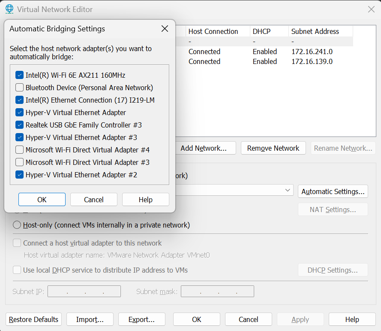Uncheck Realtek USB GbE Family Controller #3
Screen dimensions: 381x331
point(19,125)
